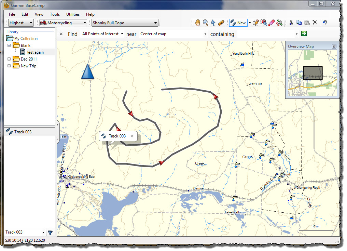
Task: Click the S30 50.547 E120 12.620 coordinates
Action: click(25, 240)
